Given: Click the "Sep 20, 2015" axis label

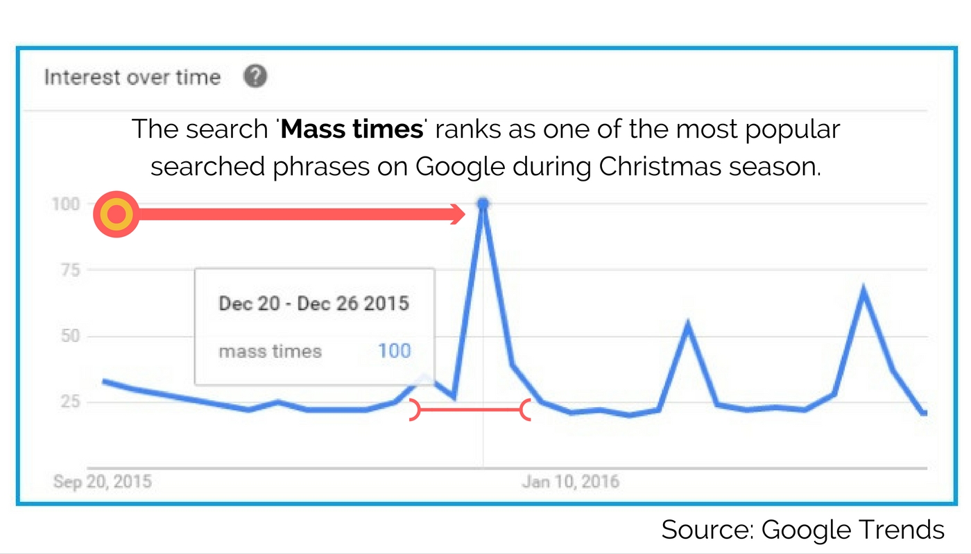Looking at the screenshot, I should 102,481.
